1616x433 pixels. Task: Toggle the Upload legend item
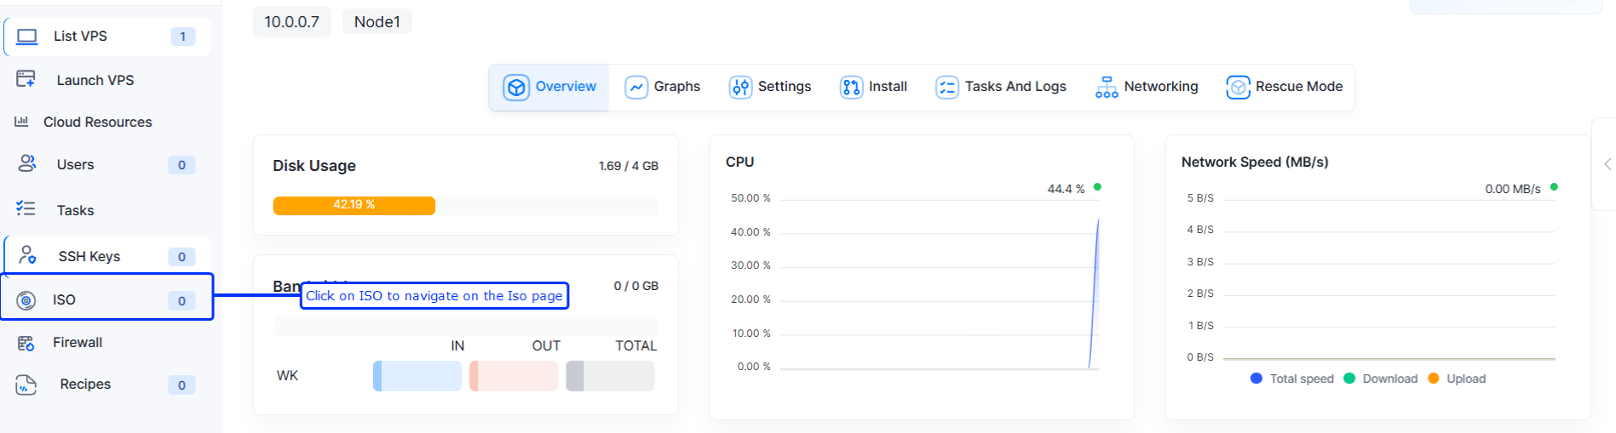pyautogui.click(x=1457, y=379)
